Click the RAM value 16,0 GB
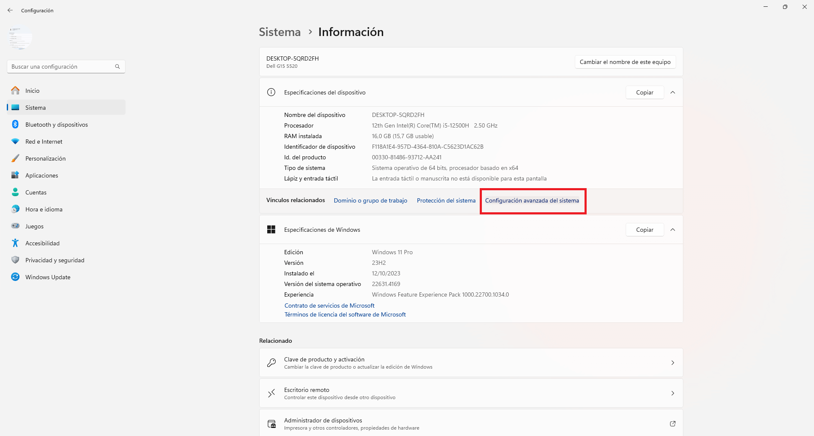814x436 pixels. click(403, 136)
